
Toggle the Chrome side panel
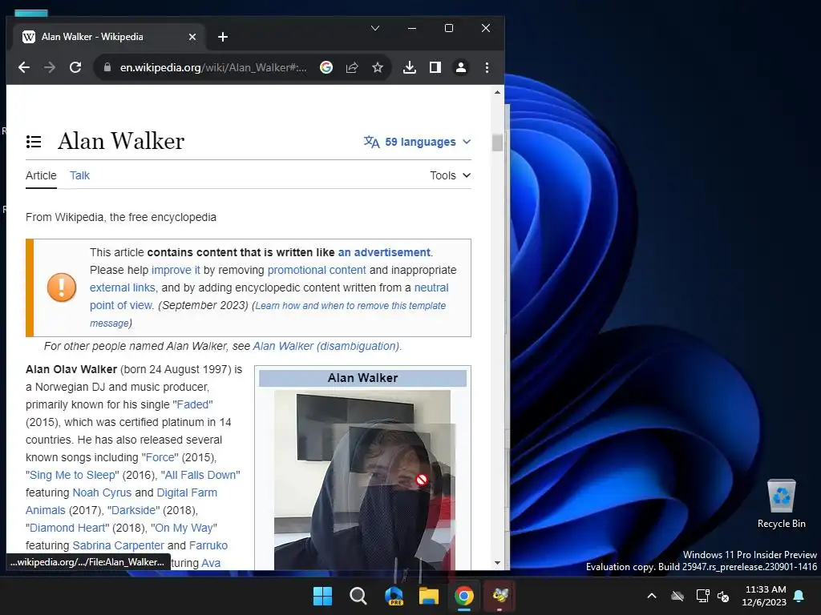click(x=435, y=67)
